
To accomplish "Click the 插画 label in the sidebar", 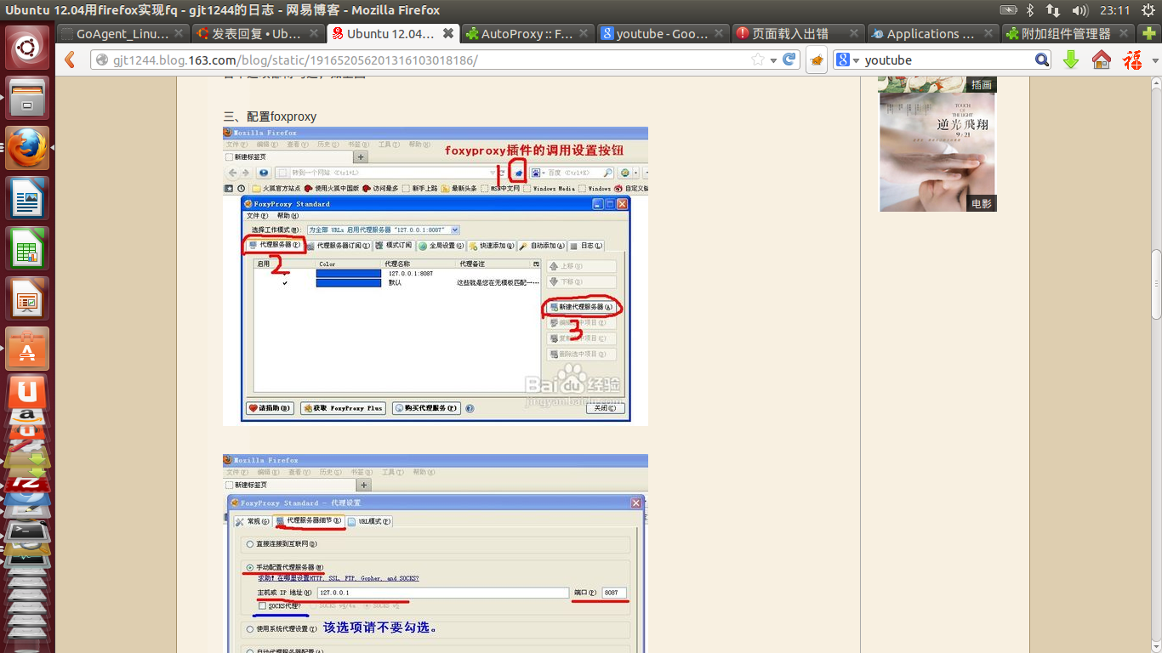I will point(981,85).
